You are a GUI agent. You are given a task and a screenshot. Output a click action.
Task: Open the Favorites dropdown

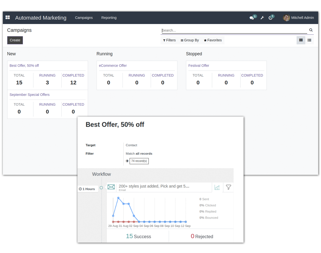pyautogui.click(x=213, y=40)
